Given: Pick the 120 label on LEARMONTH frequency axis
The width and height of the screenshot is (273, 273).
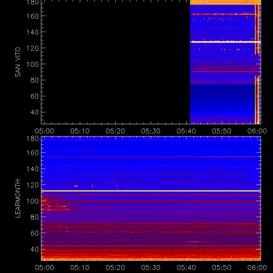Looking at the screenshot, I should click(x=32, y=185).
